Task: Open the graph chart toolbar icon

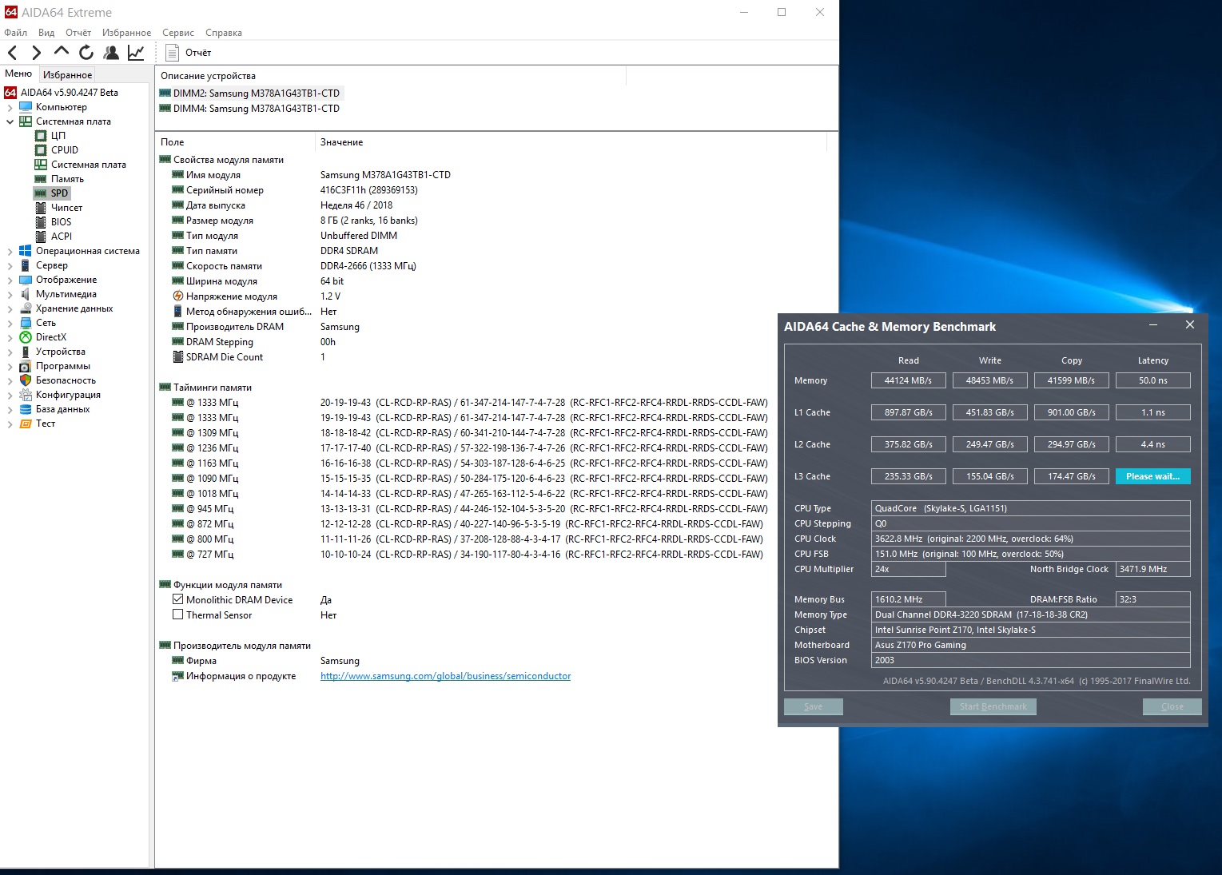Action: point(136,53)
